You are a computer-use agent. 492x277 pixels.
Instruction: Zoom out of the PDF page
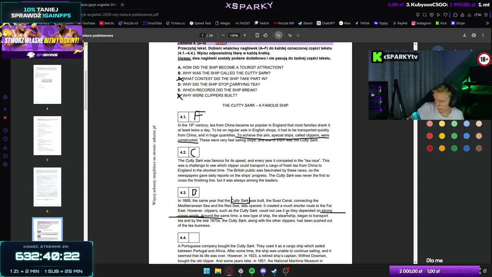tap(223, 35)
